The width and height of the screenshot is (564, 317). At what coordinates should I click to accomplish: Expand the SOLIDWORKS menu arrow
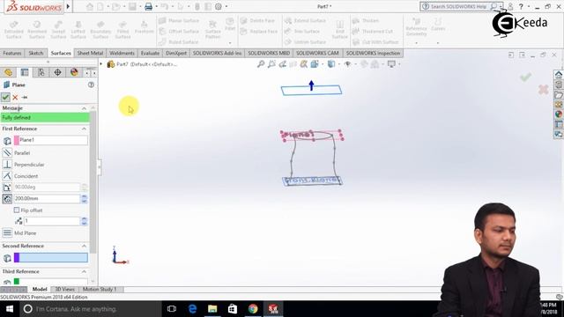point(68,6)
